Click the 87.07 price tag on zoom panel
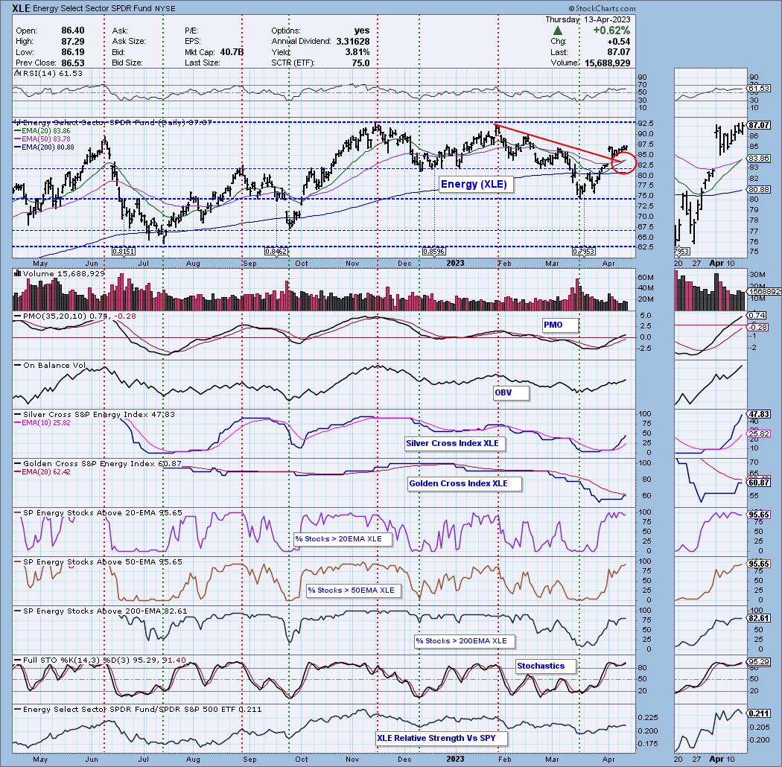 point(759,125)
